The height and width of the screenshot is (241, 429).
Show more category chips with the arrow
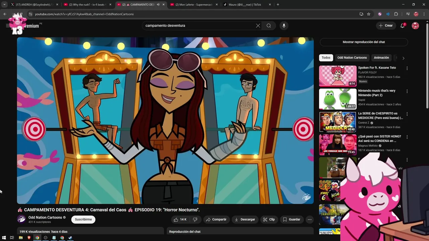point(403,58)
